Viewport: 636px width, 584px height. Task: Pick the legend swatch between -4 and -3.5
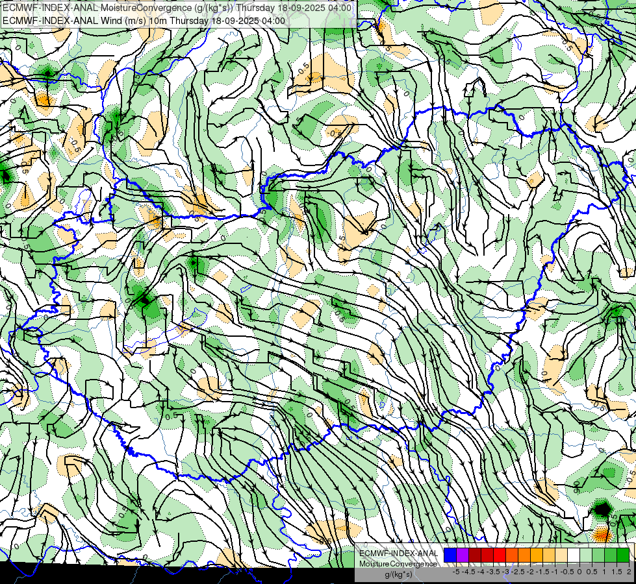[487, 555]
